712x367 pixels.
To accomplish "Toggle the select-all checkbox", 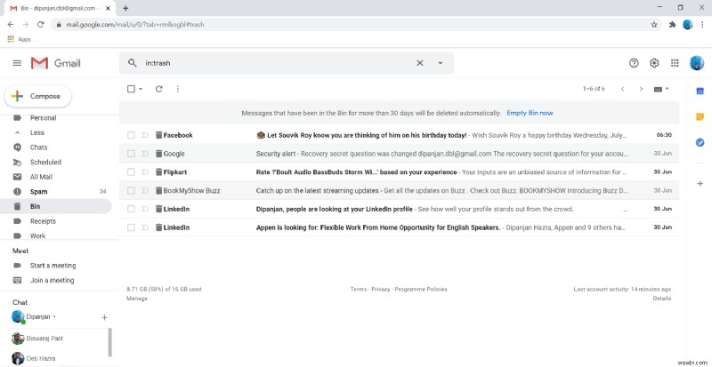I will point(131,89).
